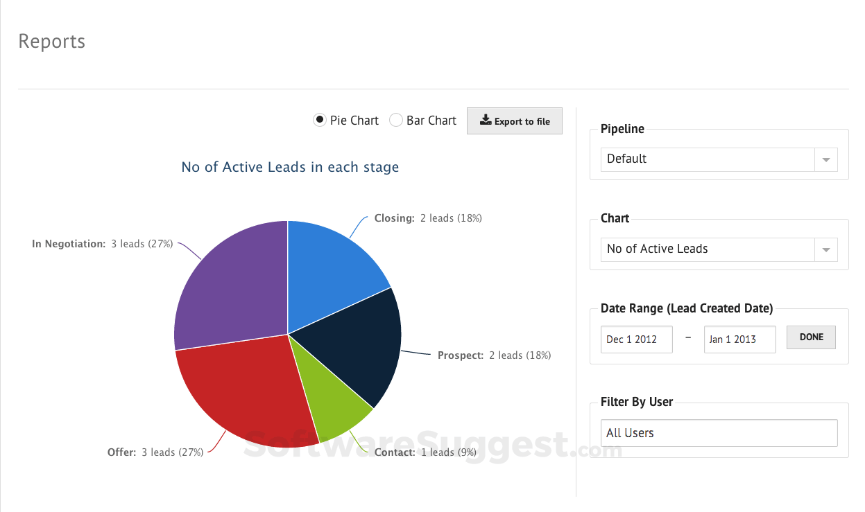Image resolution: width=865 pixels, height=512 pixels.
Task: Click the Export to file button
Action: tap(514, 121)
